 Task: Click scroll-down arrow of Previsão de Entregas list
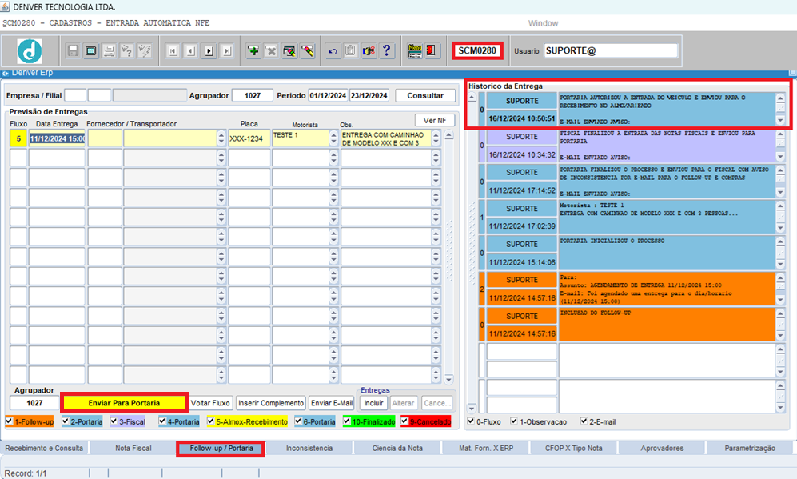coord(448,379)
